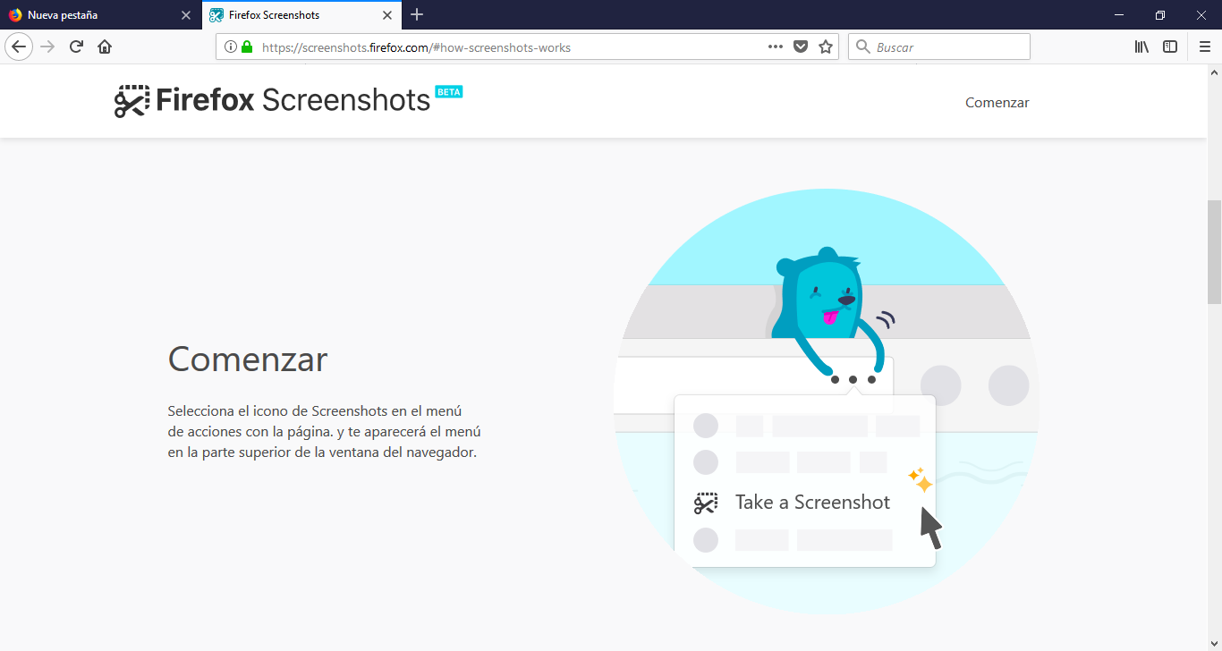Screen dimensions: 1222x651
Task: Open page actions three-dots menu in address bar
Action: [776, 46]
